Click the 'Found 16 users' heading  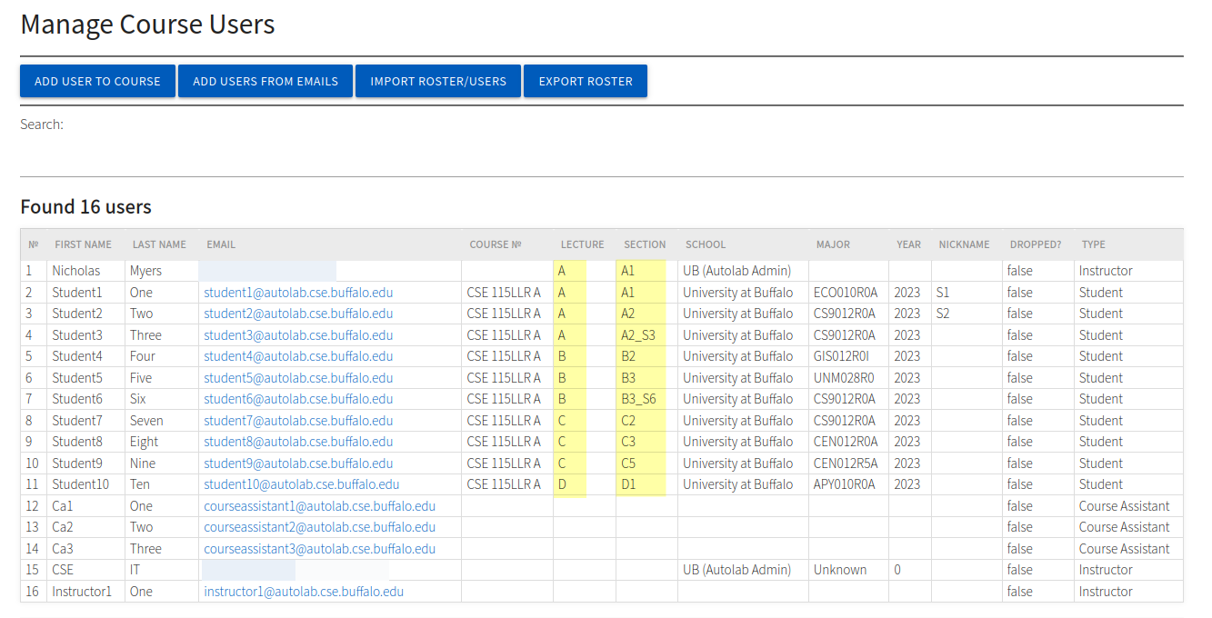(85, 206)
